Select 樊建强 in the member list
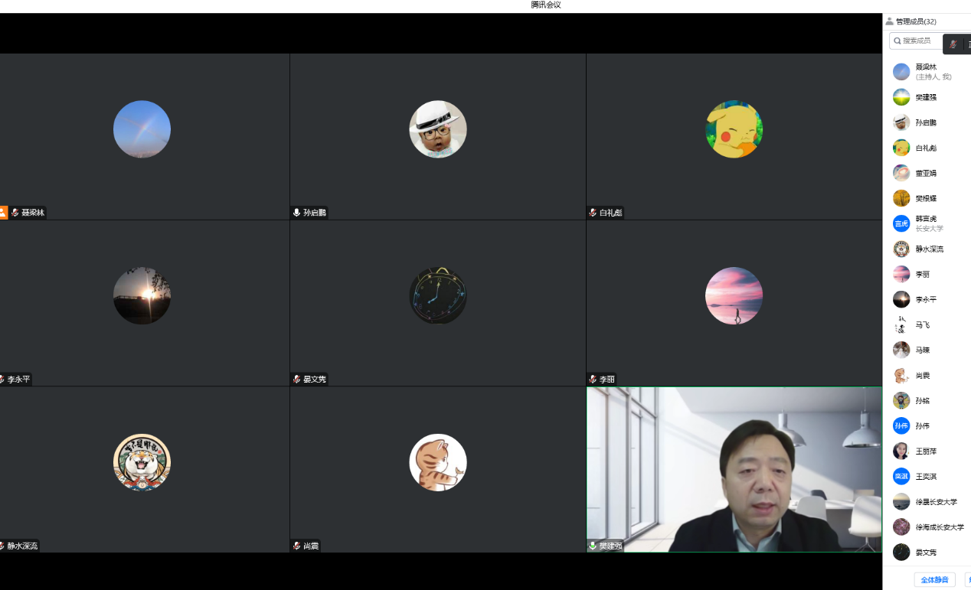This screenshot has height=590, width=971. coord(926,97)
